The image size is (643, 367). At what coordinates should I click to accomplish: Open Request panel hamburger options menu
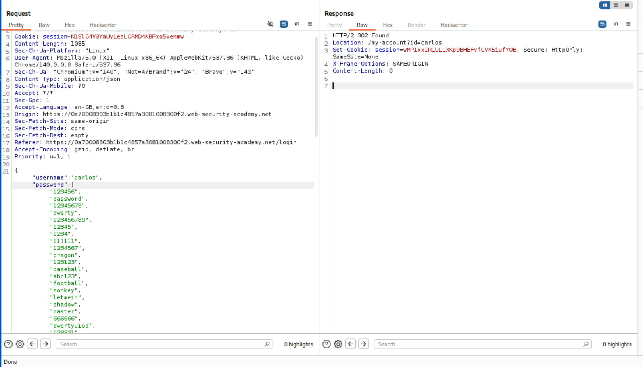(x=310, y=24)
